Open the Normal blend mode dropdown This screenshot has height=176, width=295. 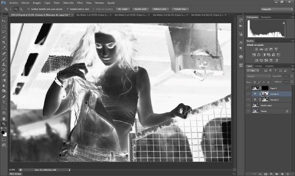pyautogui.click(x=259, y=76)
